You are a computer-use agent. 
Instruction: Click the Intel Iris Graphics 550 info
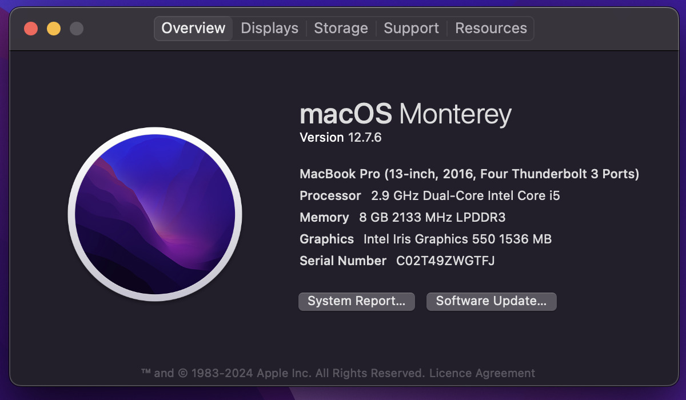tap(457, 239)
